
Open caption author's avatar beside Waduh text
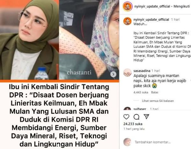click(x=127, y=21)
